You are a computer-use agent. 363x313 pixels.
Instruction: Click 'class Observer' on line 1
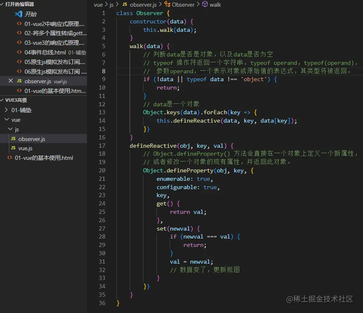pyautogui.click(x=140, y=13)
